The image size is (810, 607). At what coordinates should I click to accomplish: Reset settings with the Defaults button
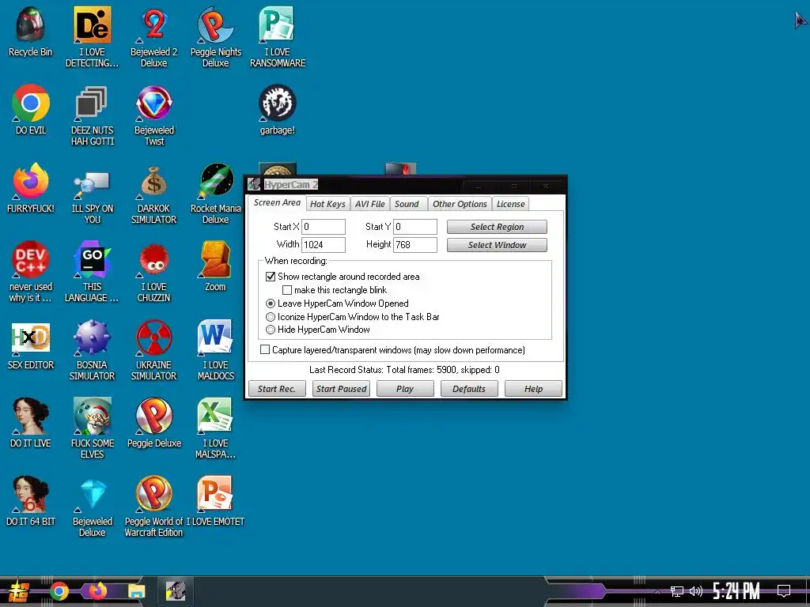point(469,389)
